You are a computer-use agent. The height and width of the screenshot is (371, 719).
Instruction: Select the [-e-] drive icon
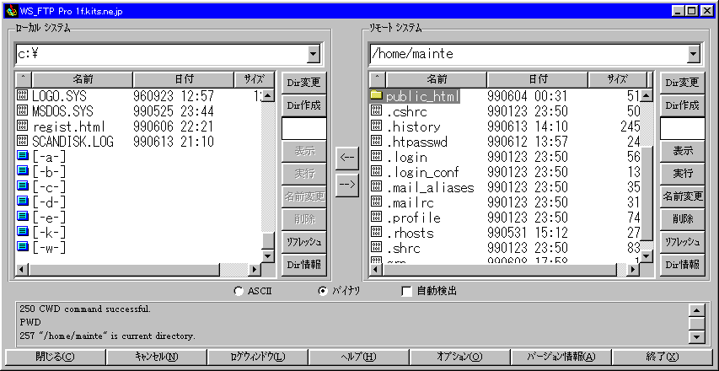(x=22, y=217)
